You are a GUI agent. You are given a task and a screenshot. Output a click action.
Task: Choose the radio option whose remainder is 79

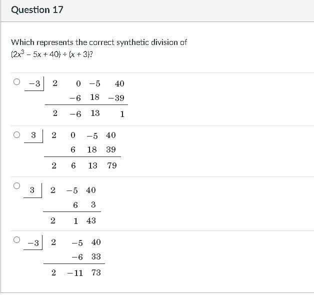17,134
